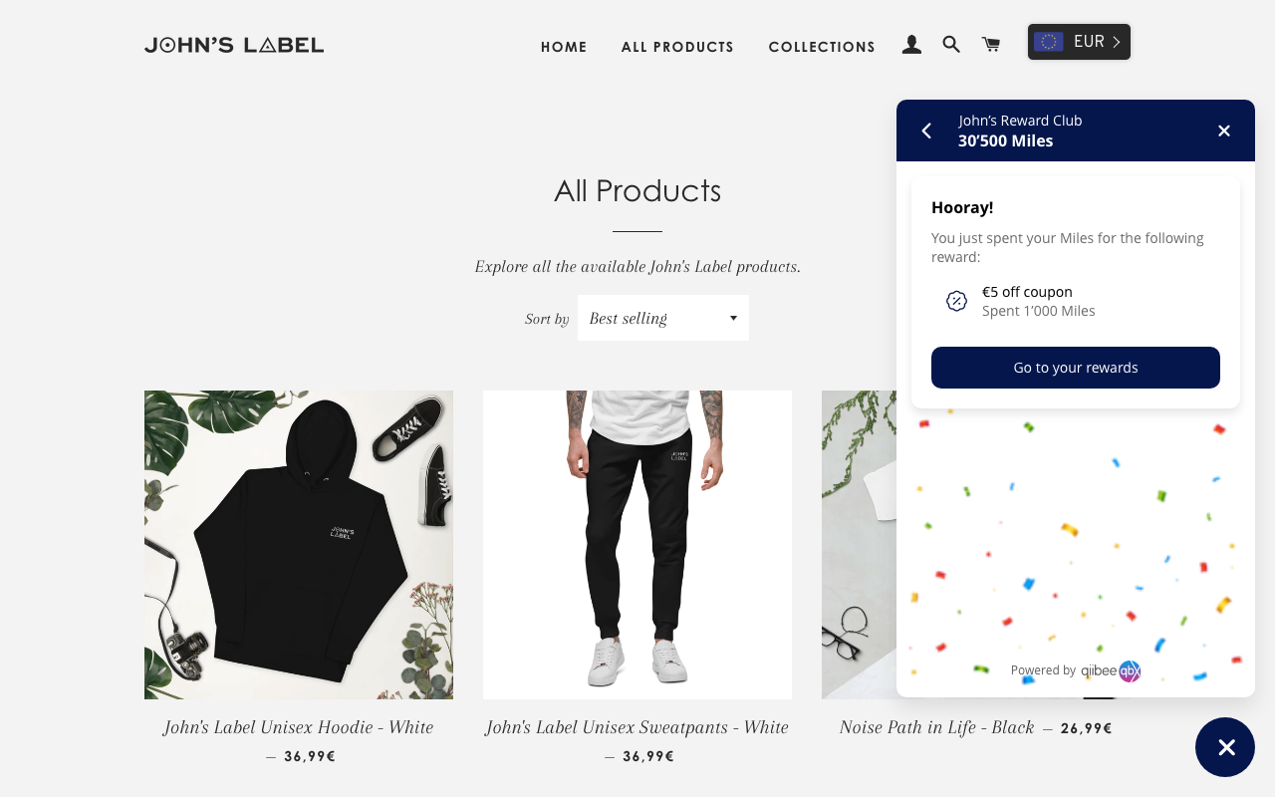The image size is (1275, 797).
Task: Go to the Home menu item
Action: tap(564, 47)
